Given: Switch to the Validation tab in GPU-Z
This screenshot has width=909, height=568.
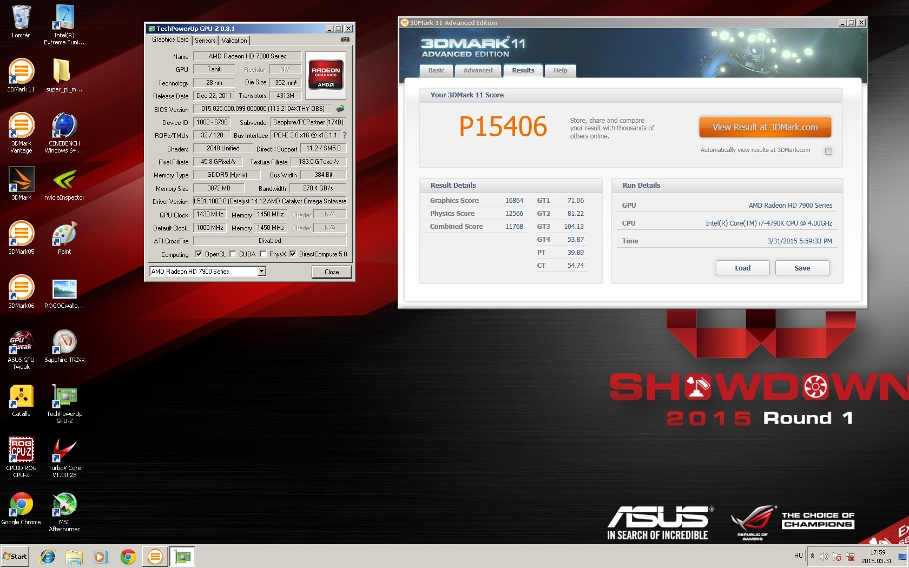Looking at the screenshot, I should click(x=234, y=40).
